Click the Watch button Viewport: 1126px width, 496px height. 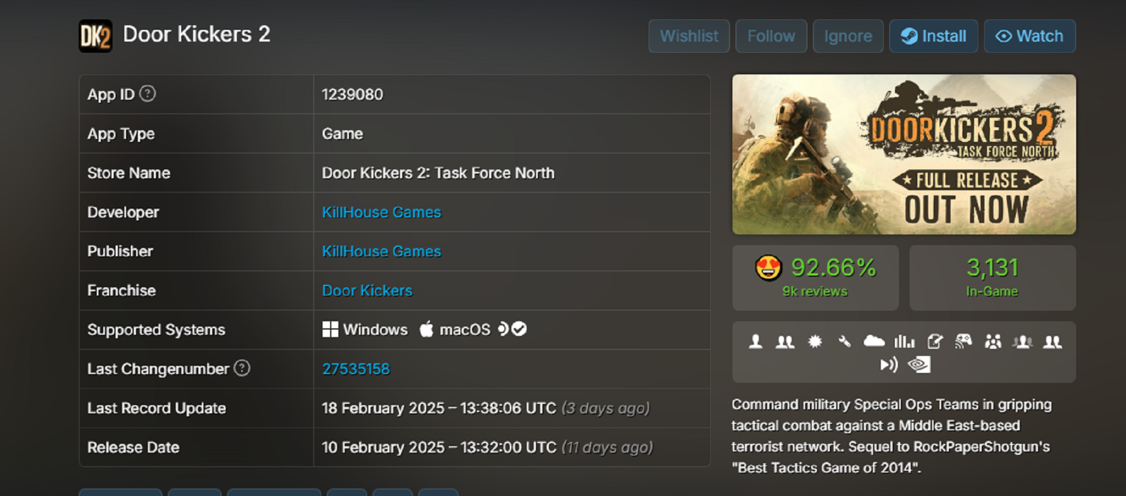(x=1030, y=36)
